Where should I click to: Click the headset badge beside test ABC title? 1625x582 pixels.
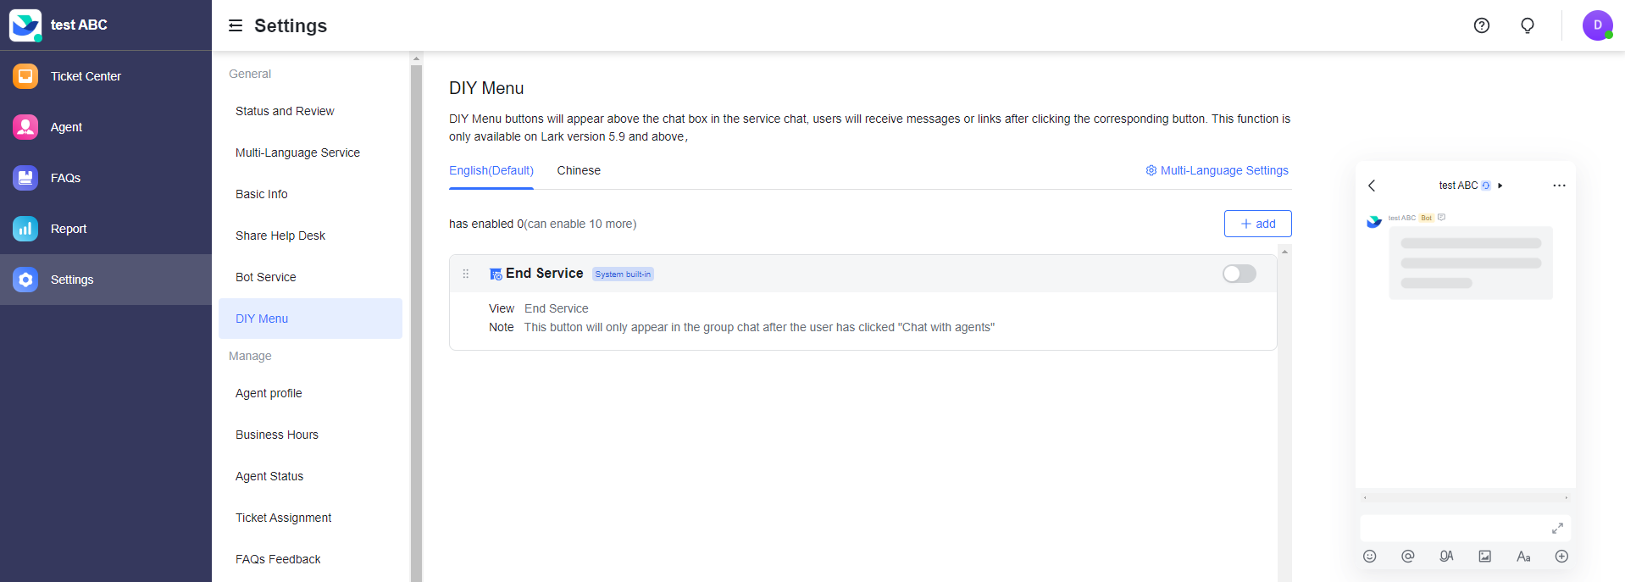point(1486,186)
